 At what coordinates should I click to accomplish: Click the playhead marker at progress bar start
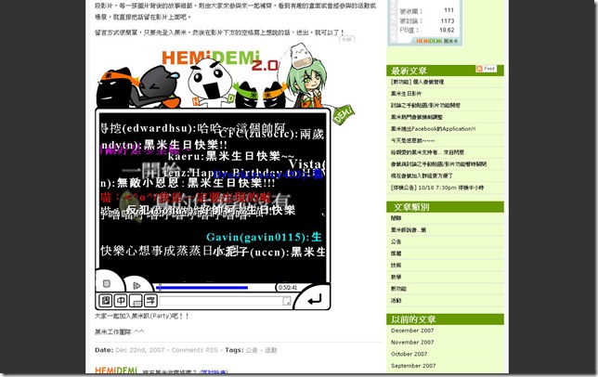point(160,288)
